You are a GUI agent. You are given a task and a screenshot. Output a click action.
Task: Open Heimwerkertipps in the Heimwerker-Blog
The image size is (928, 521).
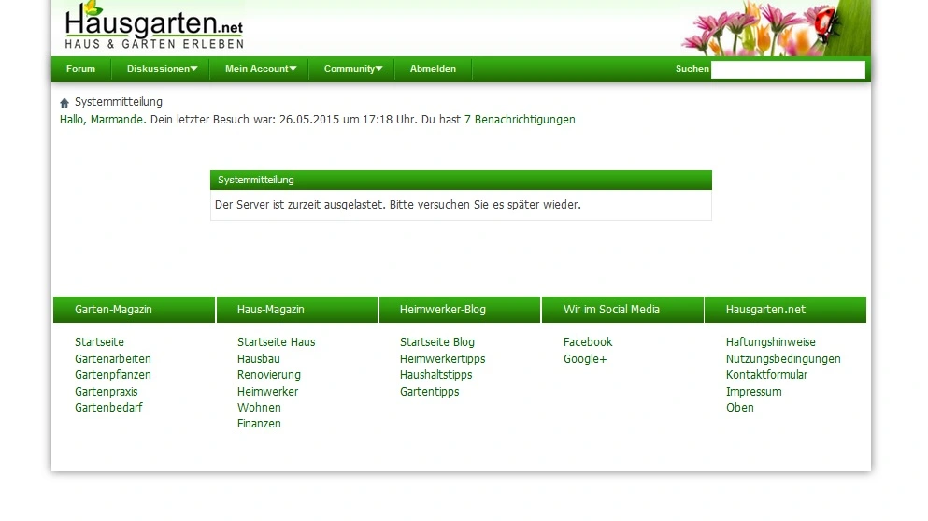tap(442, 359)
